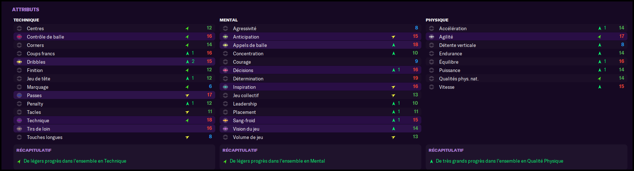Screen dimensions: 634x171
Task: Click the trend arrow on the Décisions row
Action: tap(394, 70)
